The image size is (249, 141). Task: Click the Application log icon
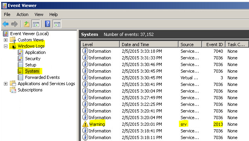pos(20,52)
